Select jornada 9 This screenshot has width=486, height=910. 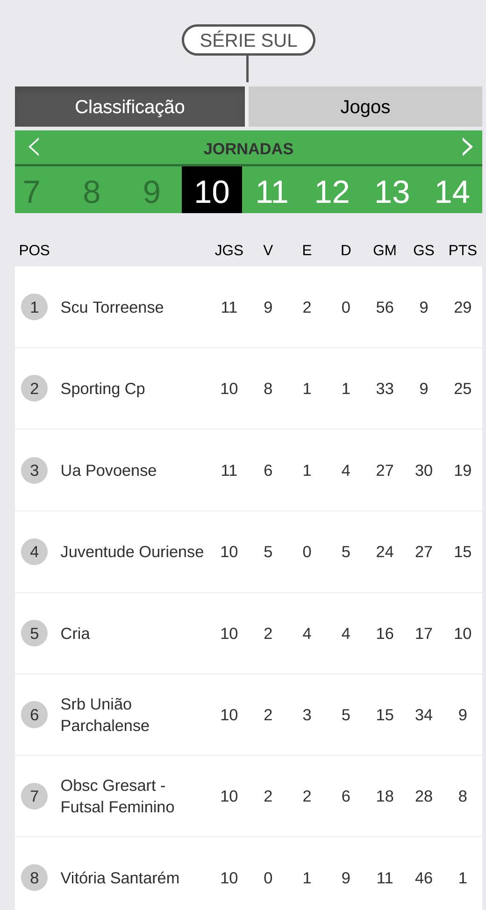click(151, 192)
